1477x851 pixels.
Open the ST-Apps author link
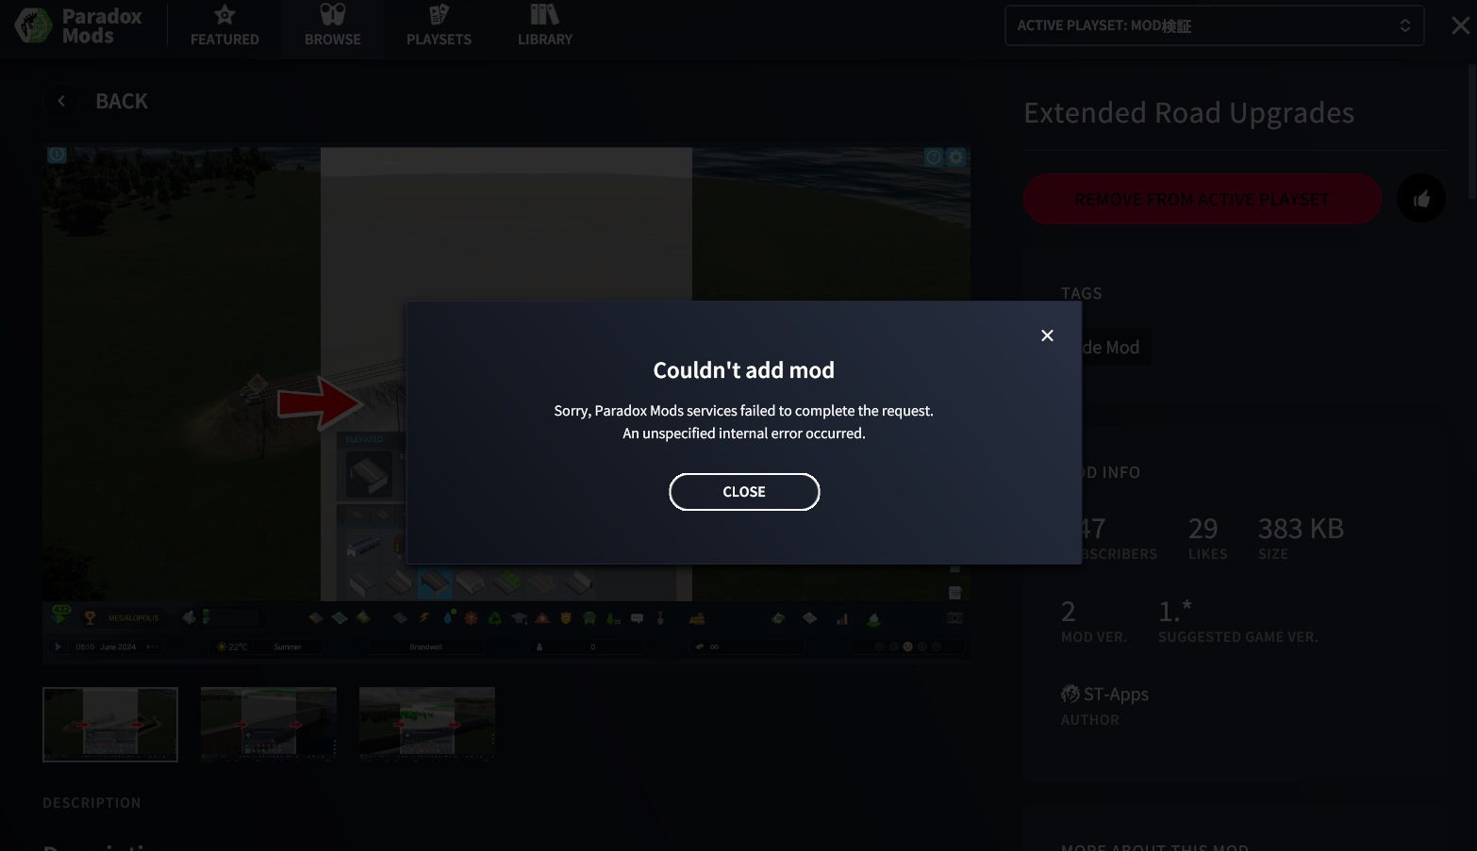tap(1115, 695)
